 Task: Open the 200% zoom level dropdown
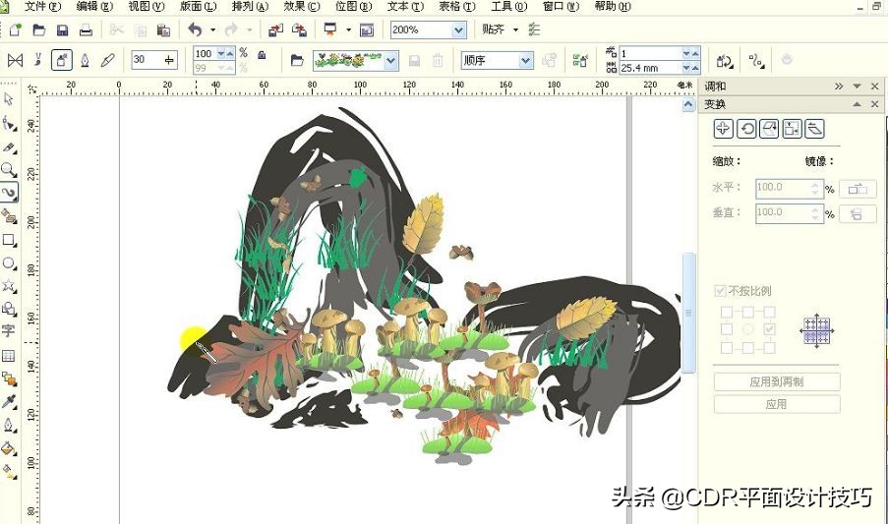point(458,30)
